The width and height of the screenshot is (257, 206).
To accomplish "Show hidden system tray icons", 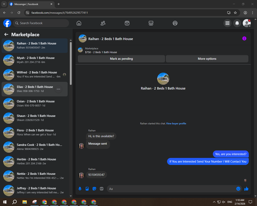I will [x=214, y=202].
